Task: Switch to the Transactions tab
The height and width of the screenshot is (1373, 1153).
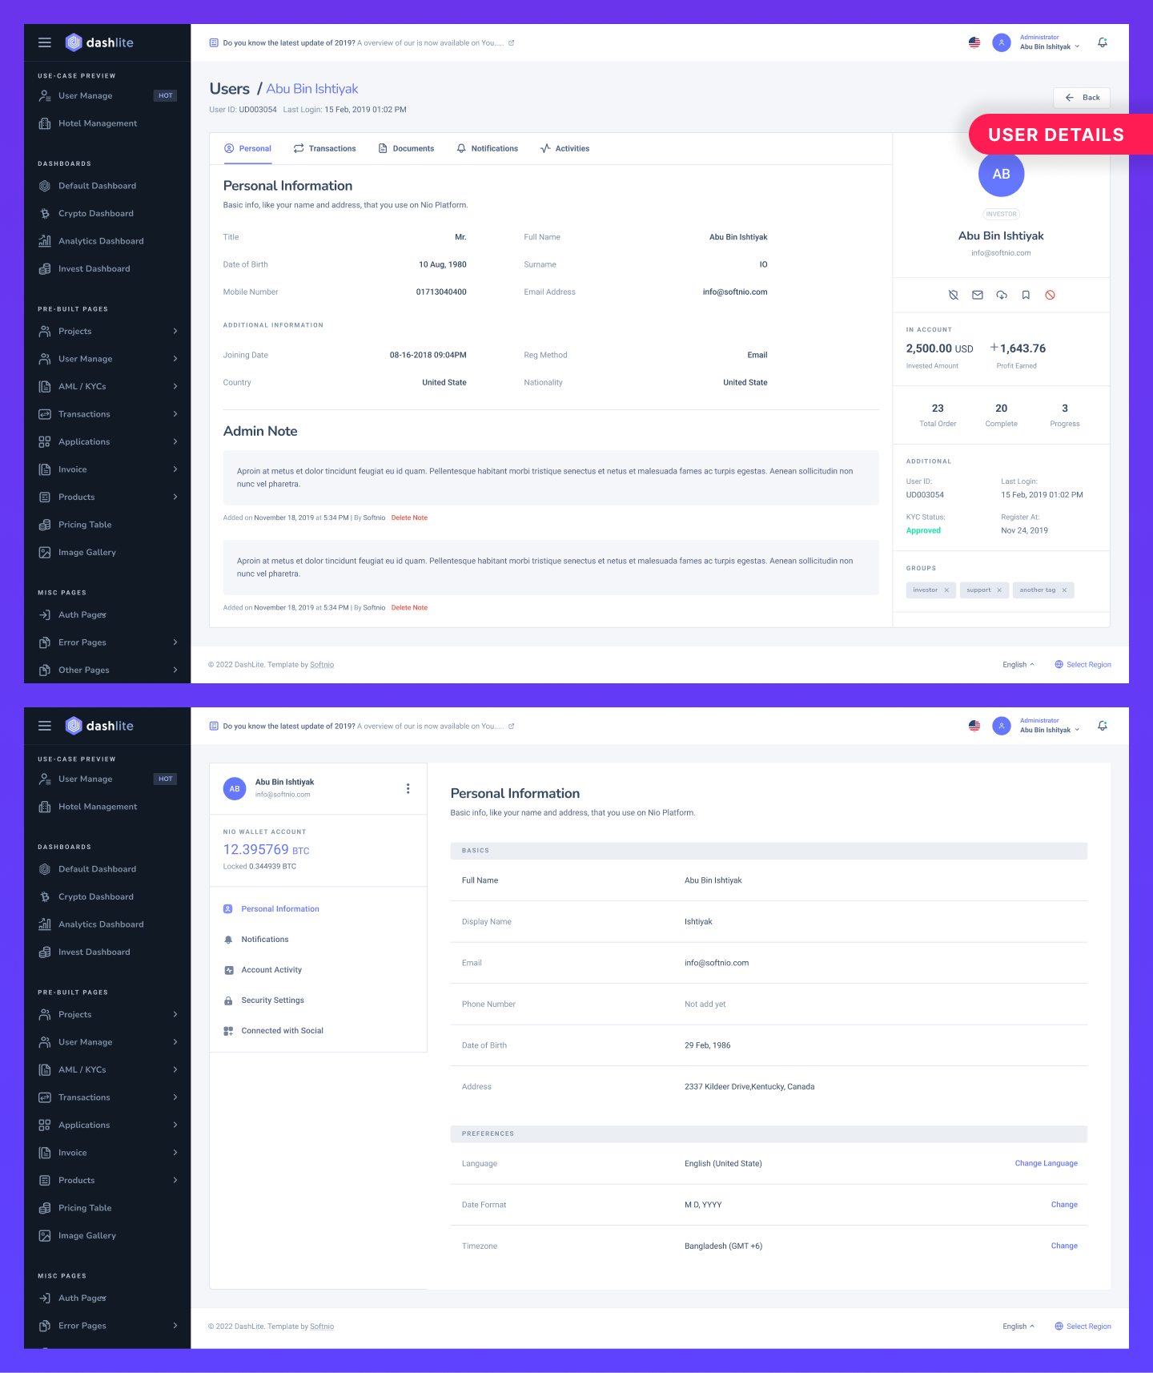Action: pos(324,148)
